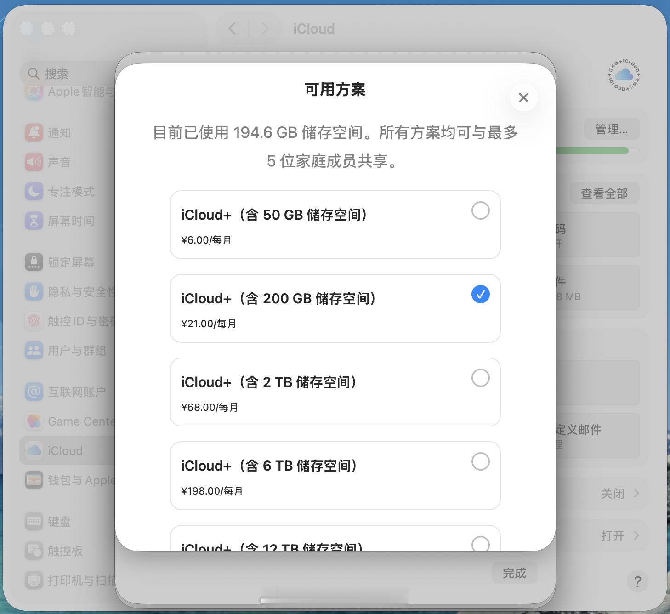
Task: Open Game Center icon in sidebar
Action: [x=34, y=421]
